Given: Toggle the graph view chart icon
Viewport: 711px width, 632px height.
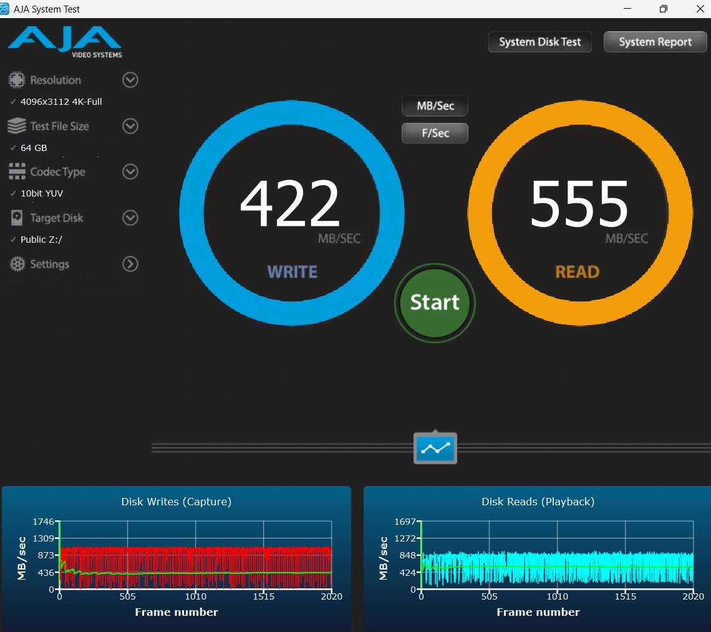Looking at the screenshot, I should point(435,448).
